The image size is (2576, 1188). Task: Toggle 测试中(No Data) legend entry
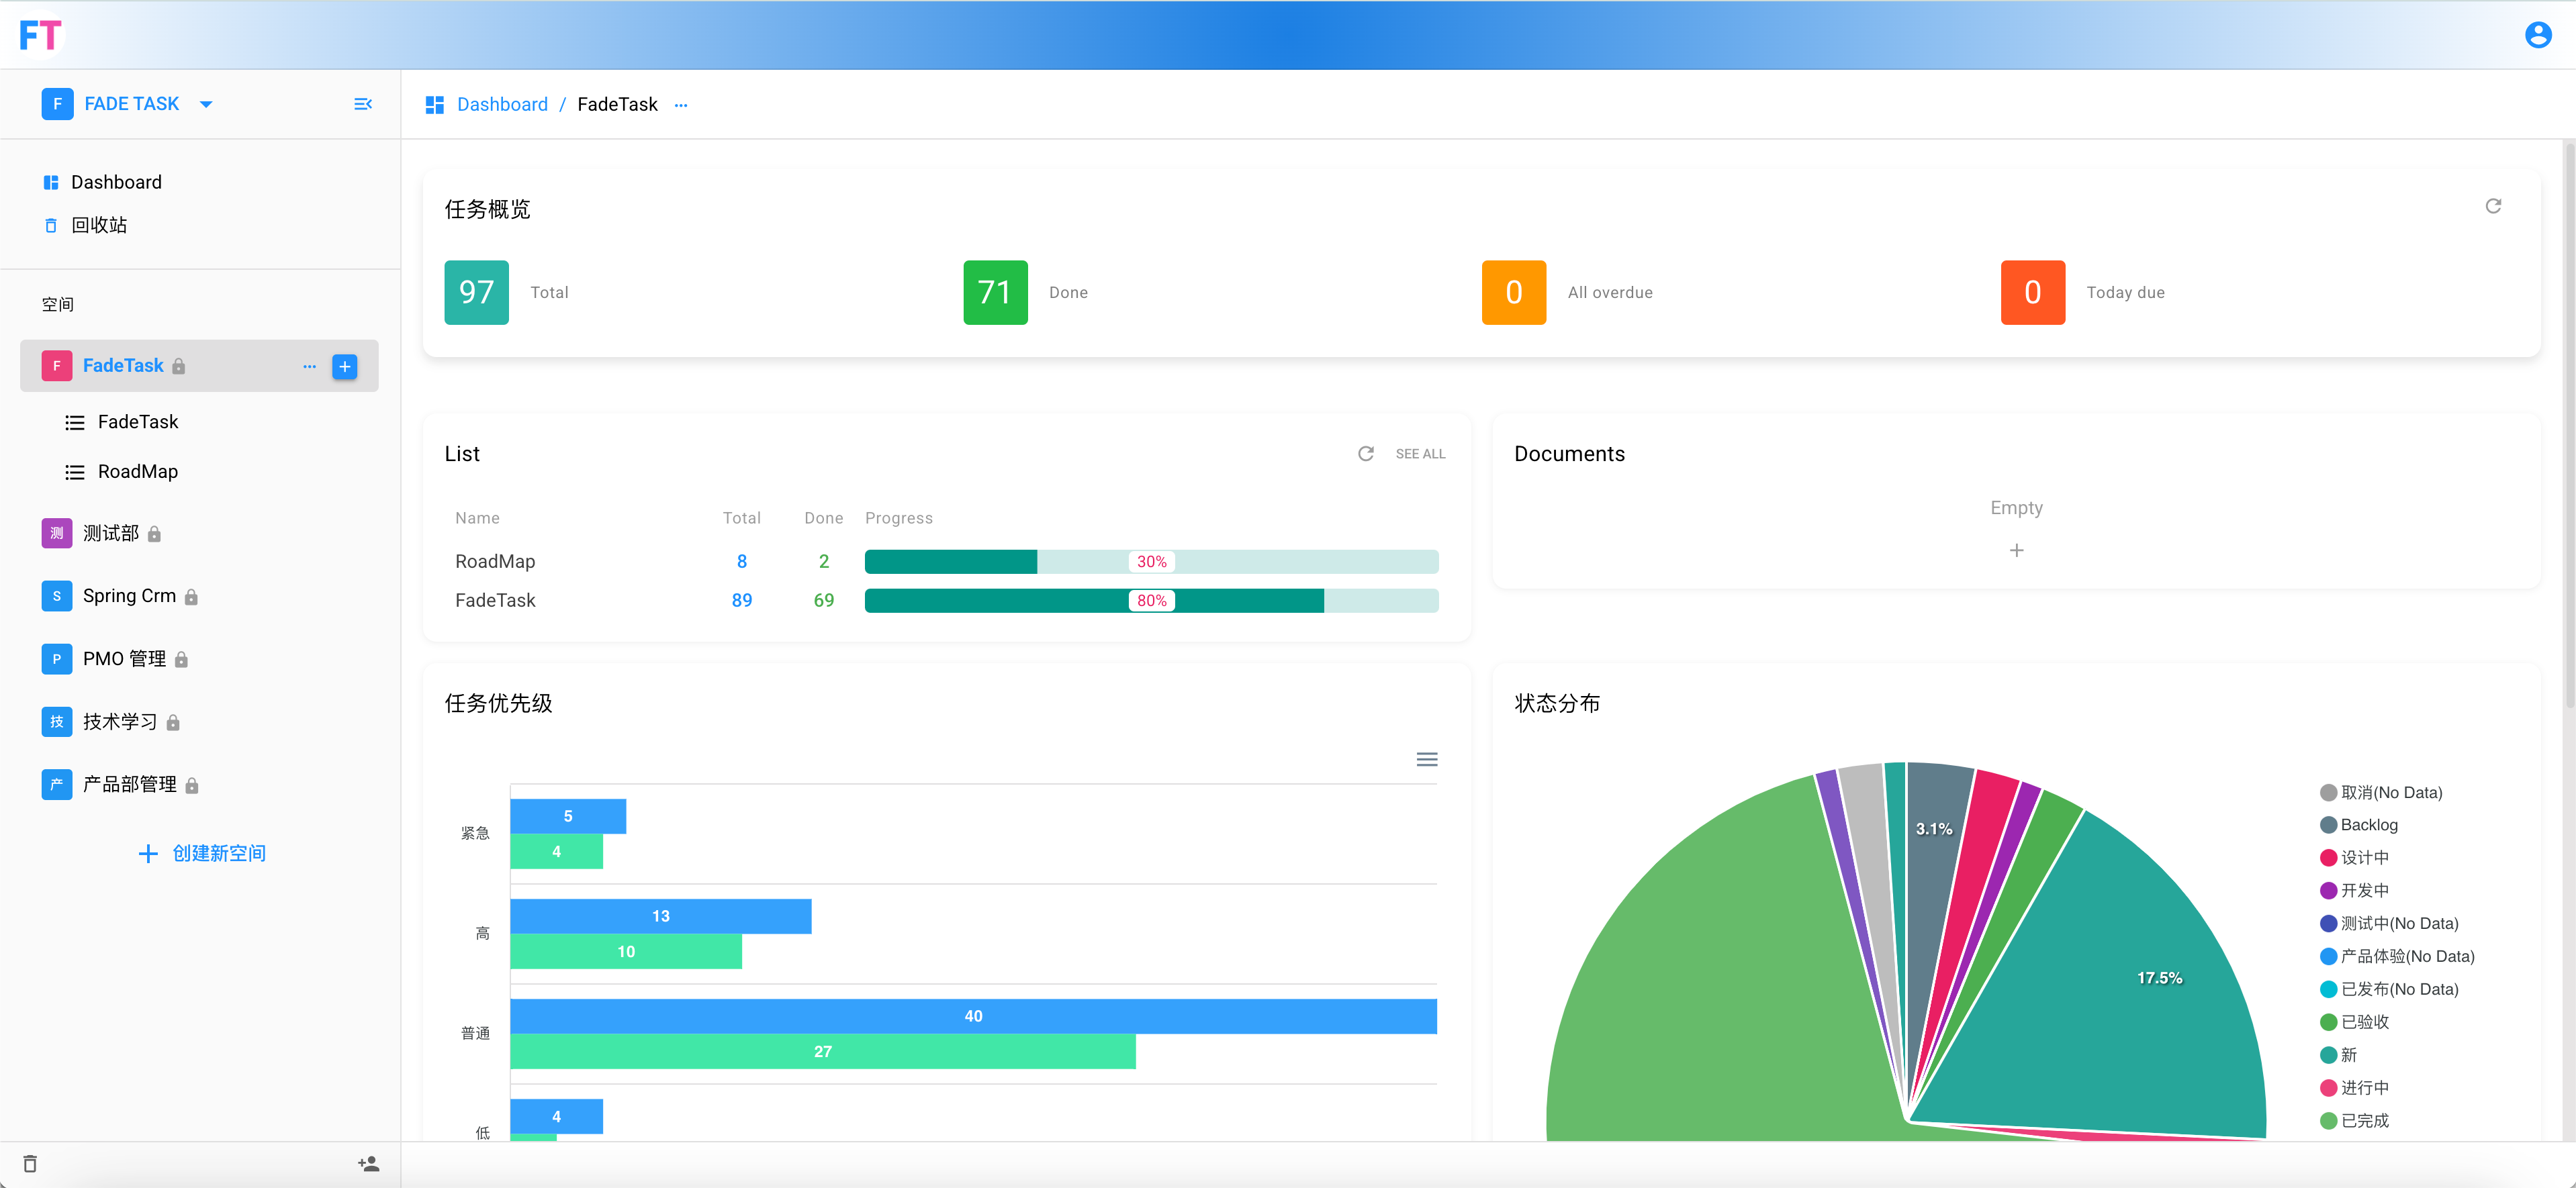click(x=2388, y=924)
